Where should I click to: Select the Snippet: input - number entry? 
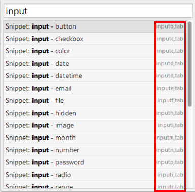click(x=95, y=150)
